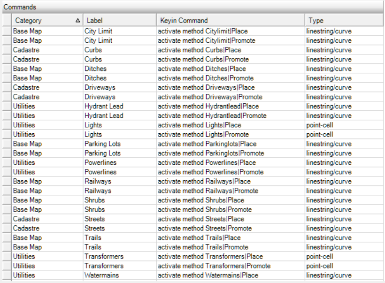Click Driveways label in Driveways|Promote row

point(100,97)
